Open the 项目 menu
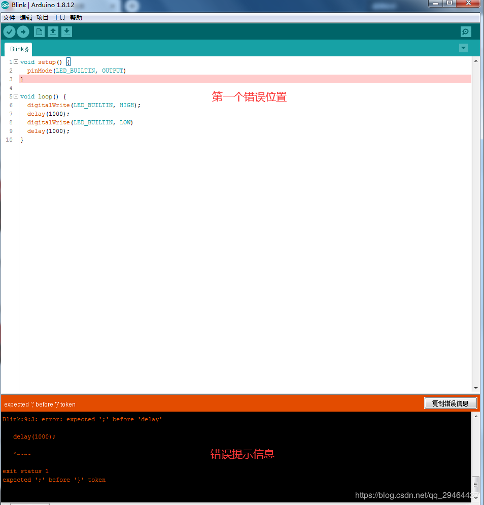Image resolution: width=484 pixels, height=505 pixels. (x=43, y=17)
